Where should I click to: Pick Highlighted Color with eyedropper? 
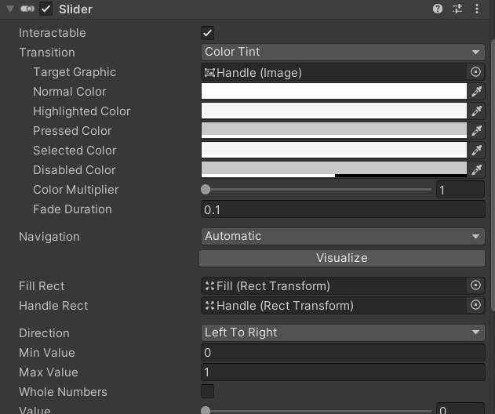point(477,111)
